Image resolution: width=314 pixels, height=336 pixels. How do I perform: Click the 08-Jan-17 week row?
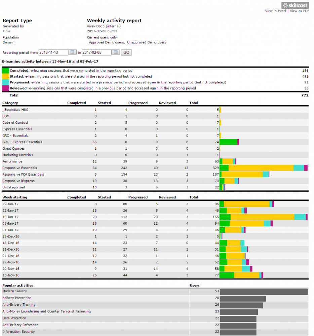pyautogui.click(x=155, y=223)
